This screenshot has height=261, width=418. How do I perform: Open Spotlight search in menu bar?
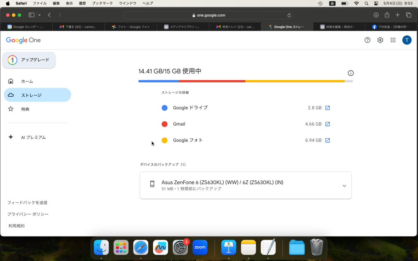pyautogui.click(x=366, y=3)
